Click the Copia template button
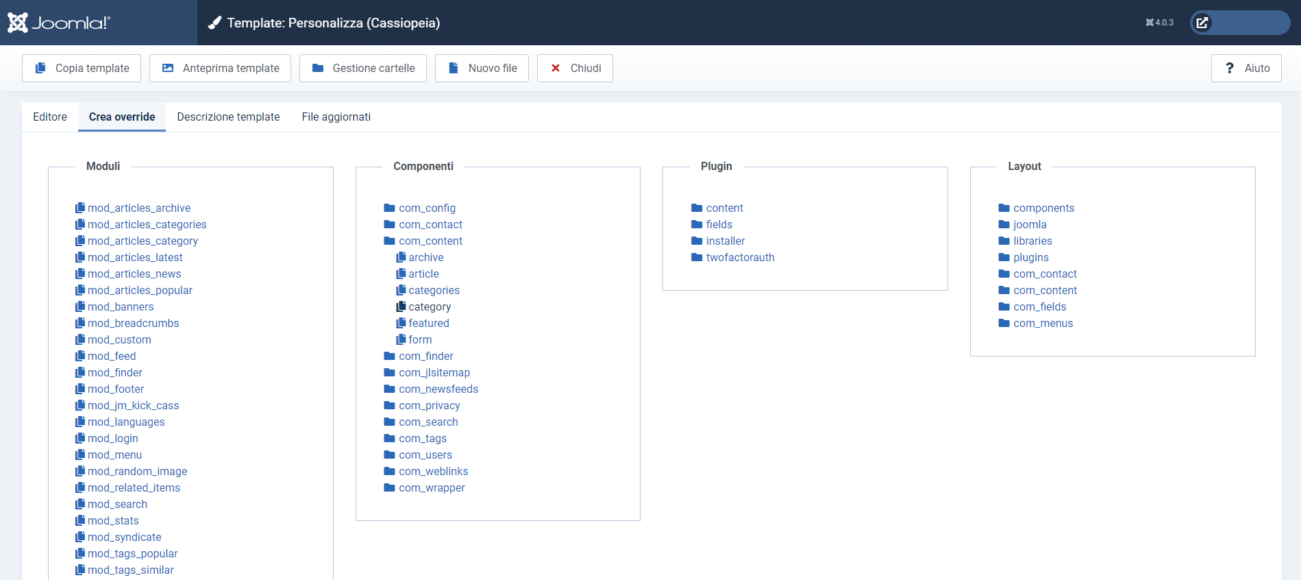The width and height of the screenshot is (1301, 580). coord(82,68)
